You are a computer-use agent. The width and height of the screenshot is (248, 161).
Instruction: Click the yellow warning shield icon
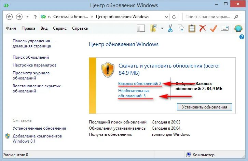pyautogui.click(x=108, y=70)
